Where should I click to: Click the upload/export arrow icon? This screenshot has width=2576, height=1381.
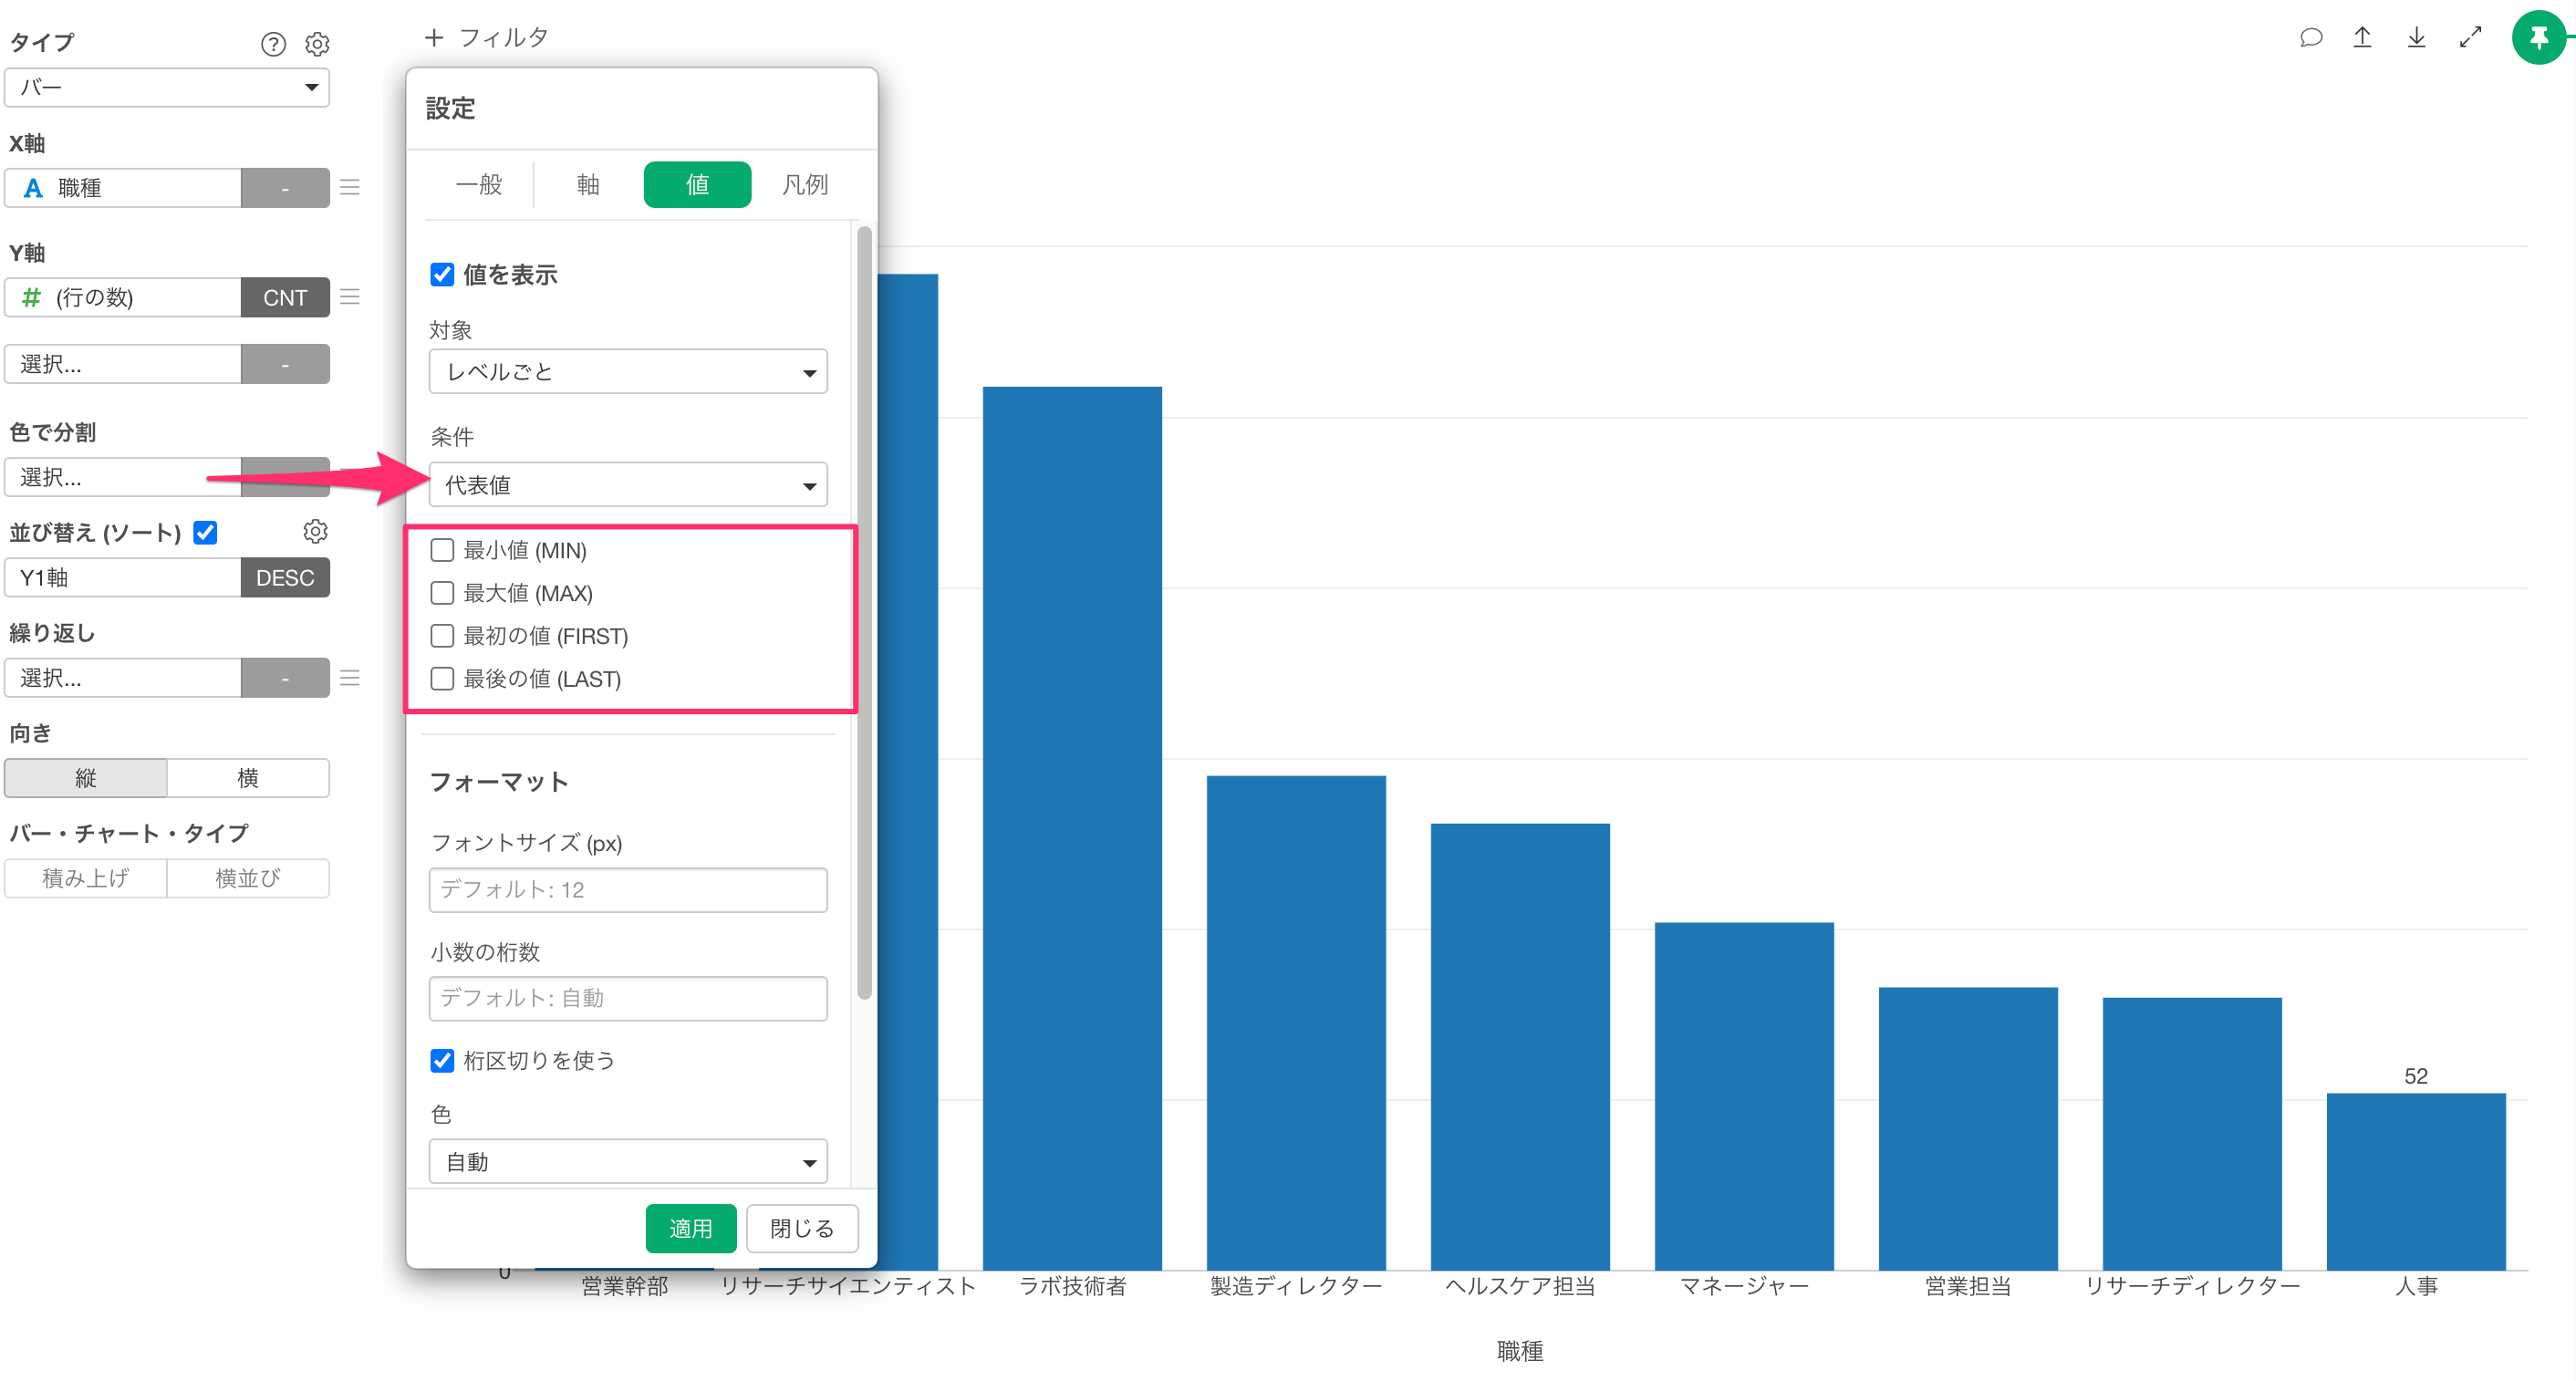click(x=2362, y=38)
